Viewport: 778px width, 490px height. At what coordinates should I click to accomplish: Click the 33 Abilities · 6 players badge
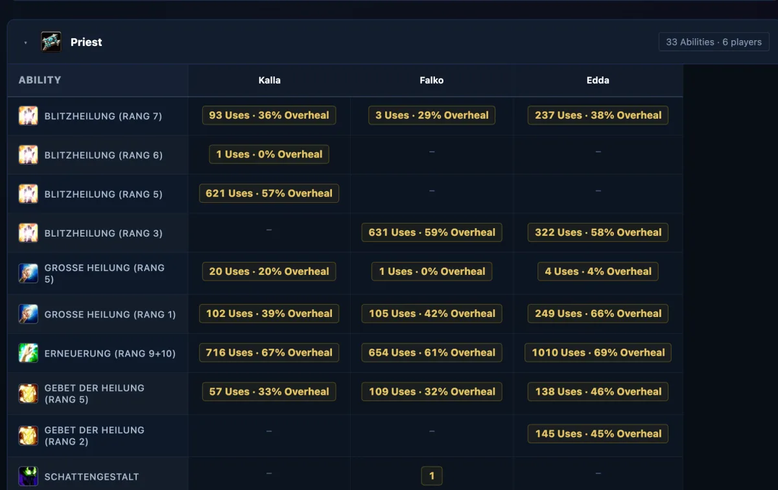[x=714, y=42]
